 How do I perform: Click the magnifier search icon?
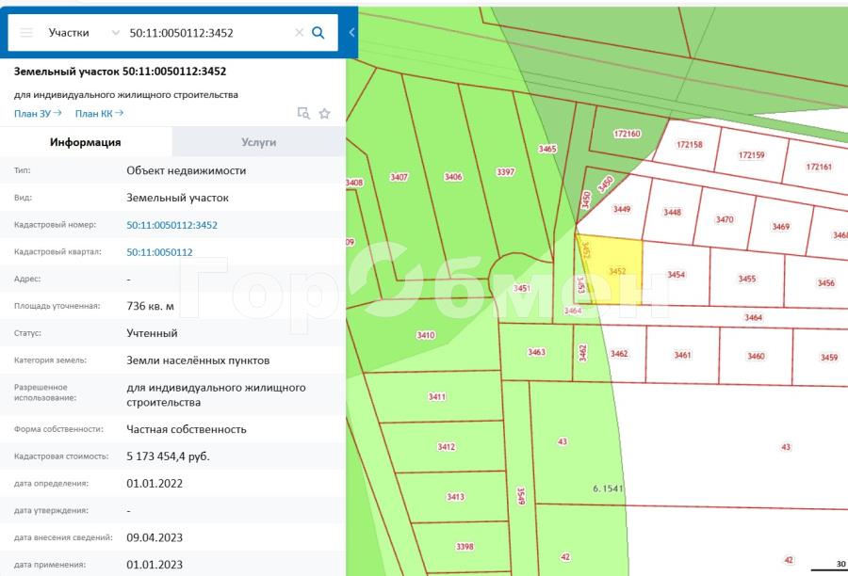318,33
